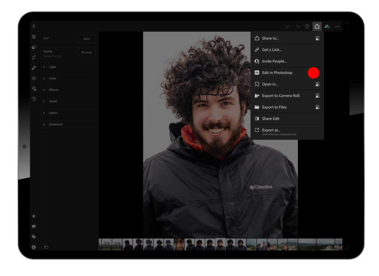Click the Redo arrow in the top bar
Image resolution: width=379 pixels, height=276 pixels.
coord(288,26)
